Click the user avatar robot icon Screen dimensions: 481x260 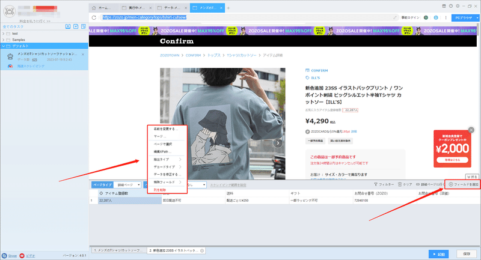[x=9, y=11]
